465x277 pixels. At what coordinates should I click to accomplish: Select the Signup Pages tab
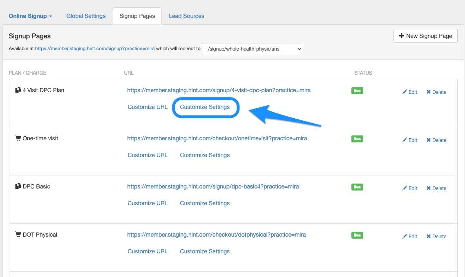pyautogui.click(x=137, y=16)
